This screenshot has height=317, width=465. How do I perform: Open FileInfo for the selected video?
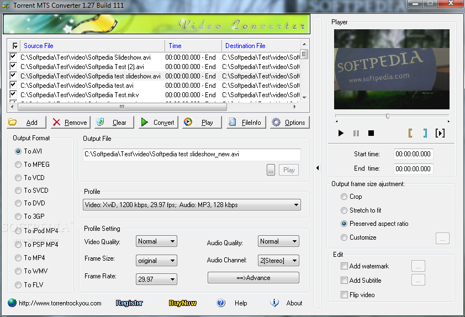246,122
